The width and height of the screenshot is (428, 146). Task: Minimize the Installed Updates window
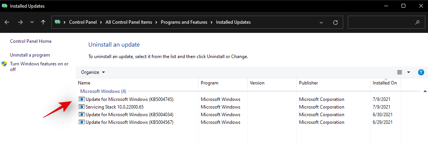pos(386,6)
